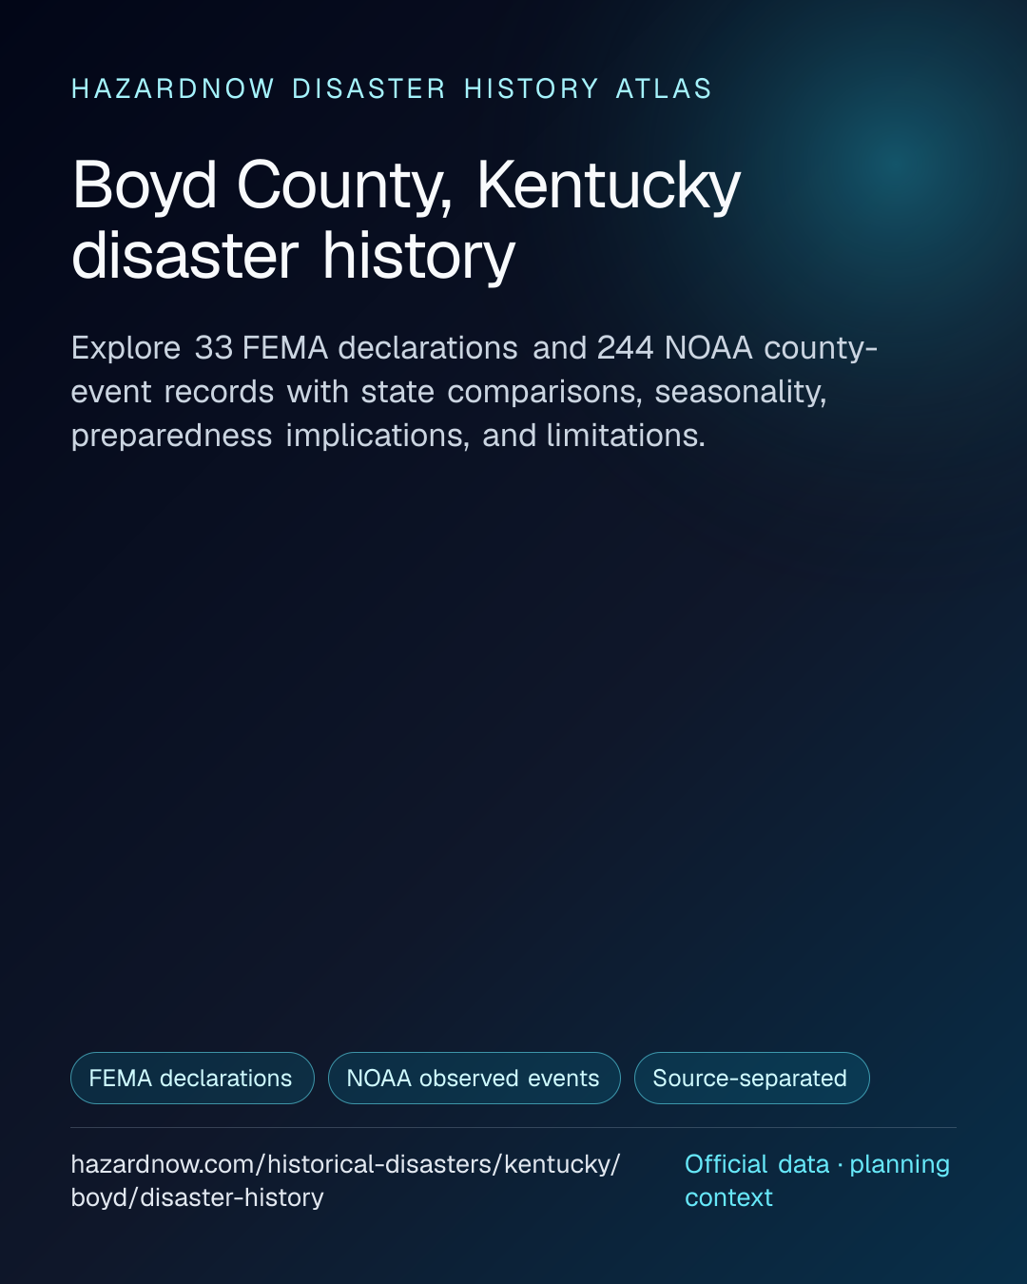This screenshot has height=1284, width=1027.
Task: Click the word Boyd in the title
Action: (145, 187)
